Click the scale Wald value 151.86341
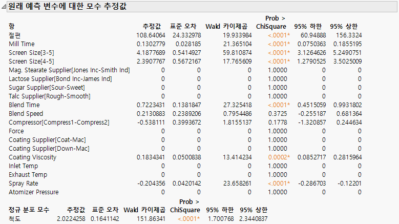The height and width of the screenshot is (224, 399). [x=151, y=219]
